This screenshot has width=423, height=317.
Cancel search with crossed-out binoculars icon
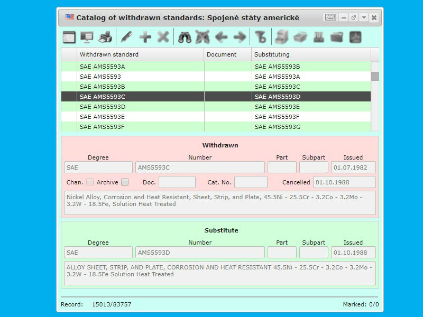(x=203, y=37)
